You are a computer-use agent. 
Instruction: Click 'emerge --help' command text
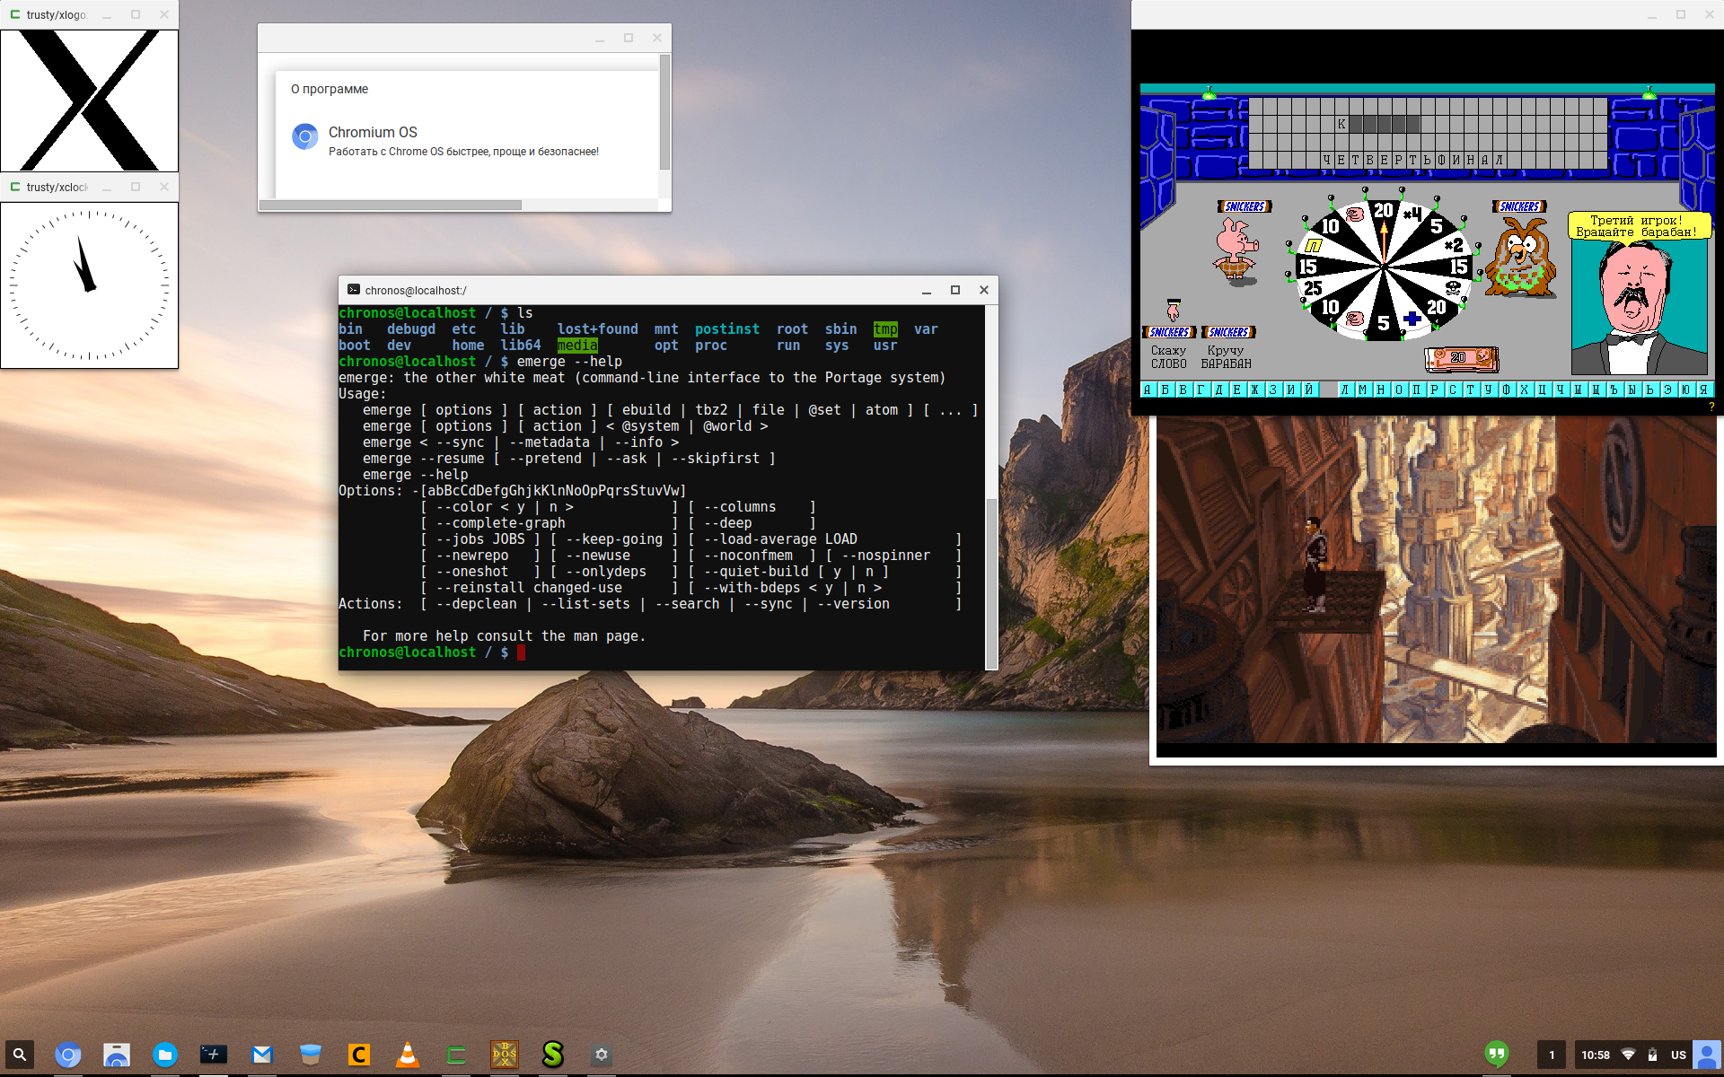569,362
